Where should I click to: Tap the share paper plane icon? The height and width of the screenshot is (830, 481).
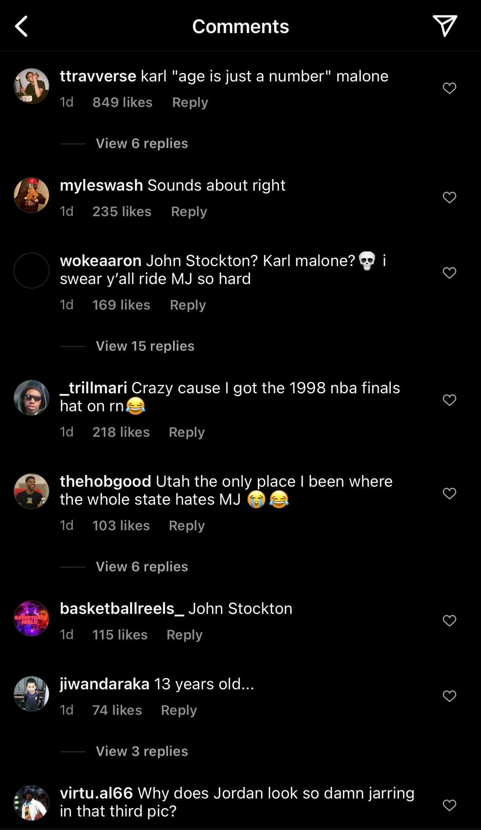(445, 26)
